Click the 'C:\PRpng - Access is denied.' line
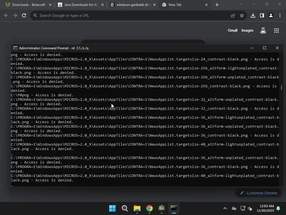Image resolution: width=286 pixels, height=215 pixels. pyautogui.click(x=42, y=95)
